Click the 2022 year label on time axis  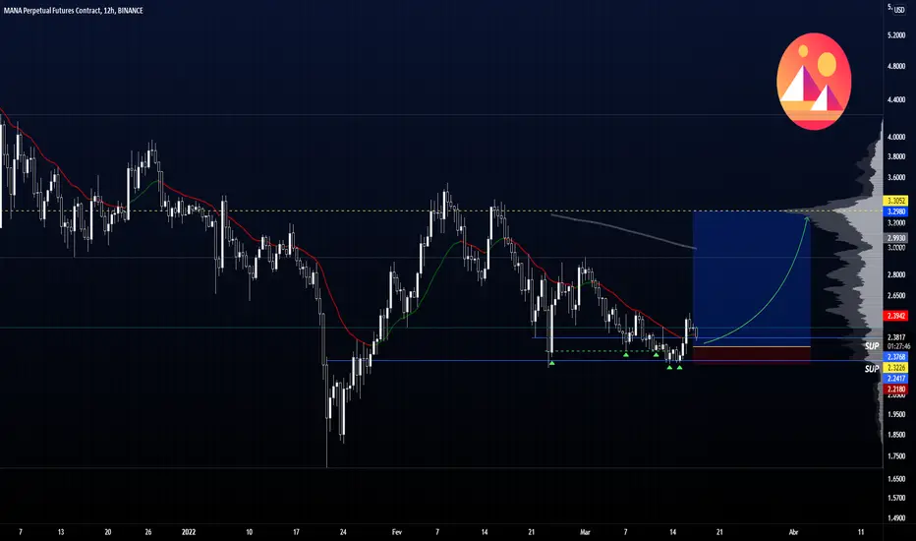click(189, 532)
